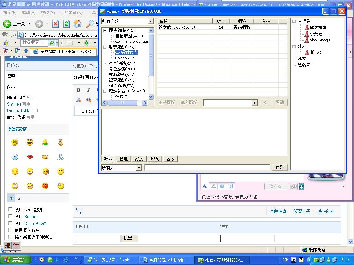The height and width of the screenshot is (265, 354).
Task: Open vLan taskbar button
Action: [x=222, y=260]
